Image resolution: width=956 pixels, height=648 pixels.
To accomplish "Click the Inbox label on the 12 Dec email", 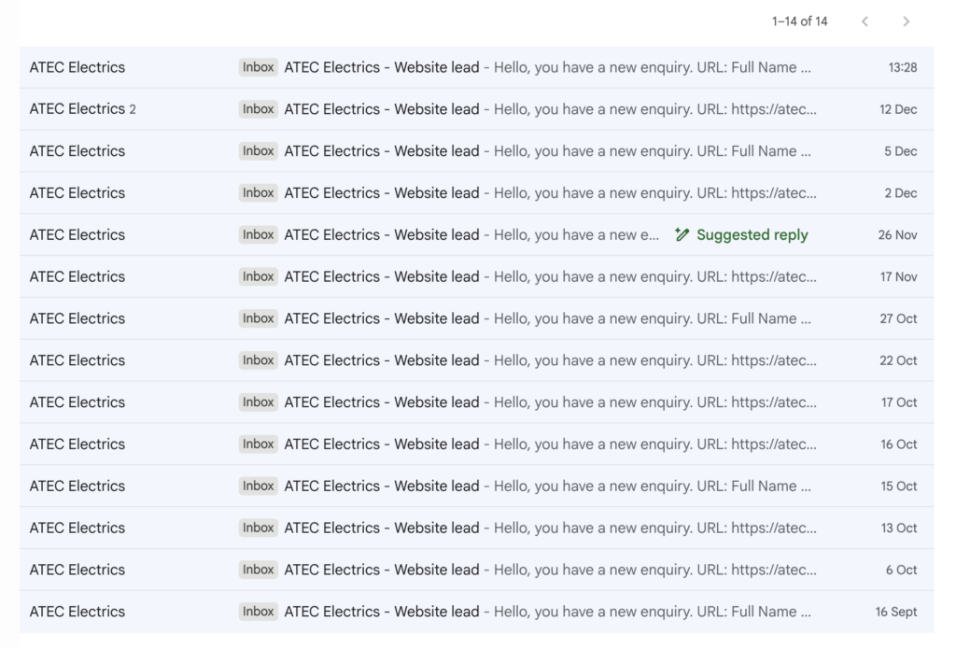I will click(258, 109).
